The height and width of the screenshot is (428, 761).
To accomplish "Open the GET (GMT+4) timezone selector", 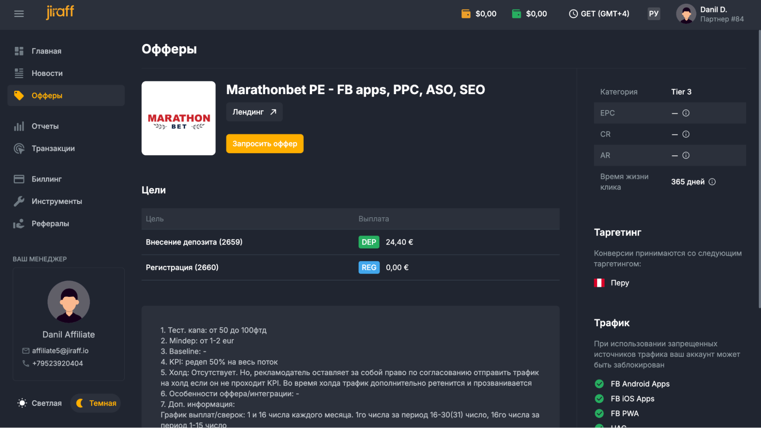I will pos(599,14).
